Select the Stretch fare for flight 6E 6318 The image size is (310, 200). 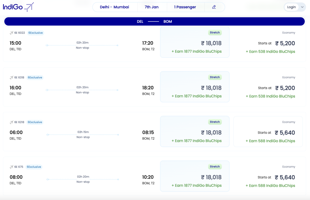tap(195, 87)
